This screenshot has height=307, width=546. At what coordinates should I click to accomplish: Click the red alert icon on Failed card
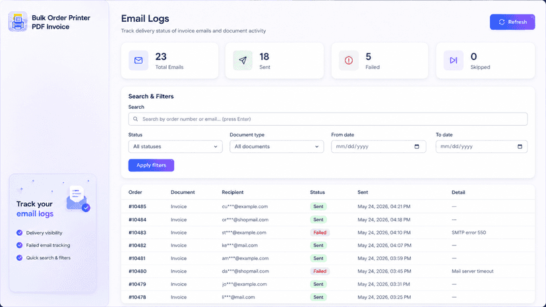349,60
